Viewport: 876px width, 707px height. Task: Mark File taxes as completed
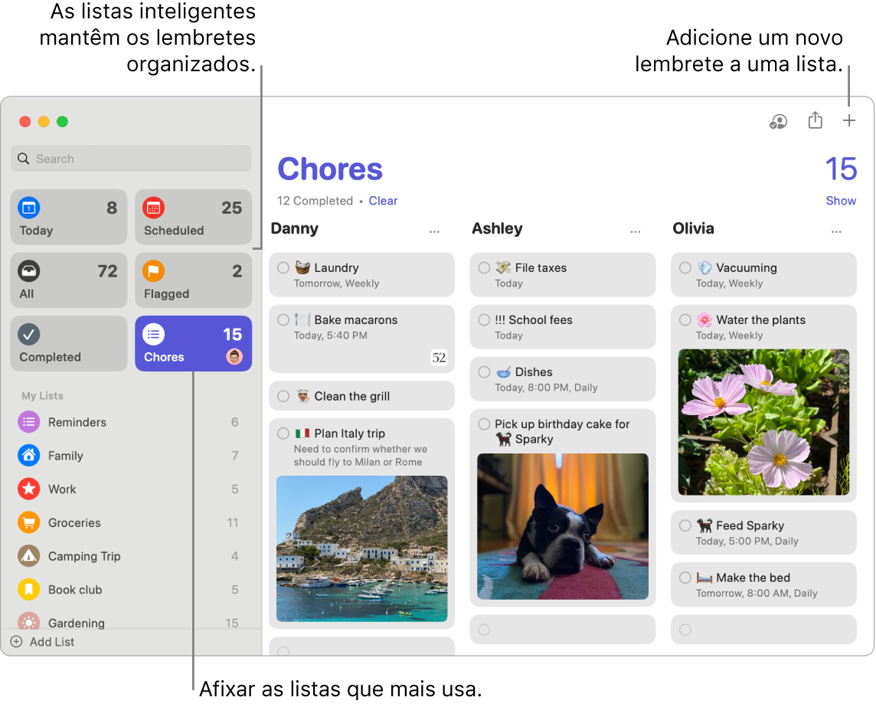tap(485, 267)
